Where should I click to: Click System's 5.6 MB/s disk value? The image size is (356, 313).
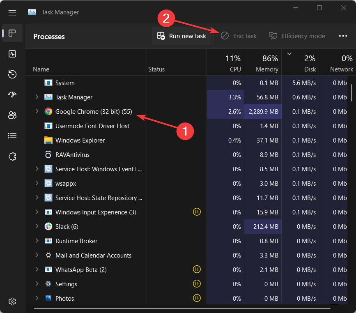304,83
